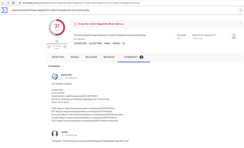Click the exploit tag
Image resolution: width=244 pixels, height=148 pixels.
coord(107,43)
